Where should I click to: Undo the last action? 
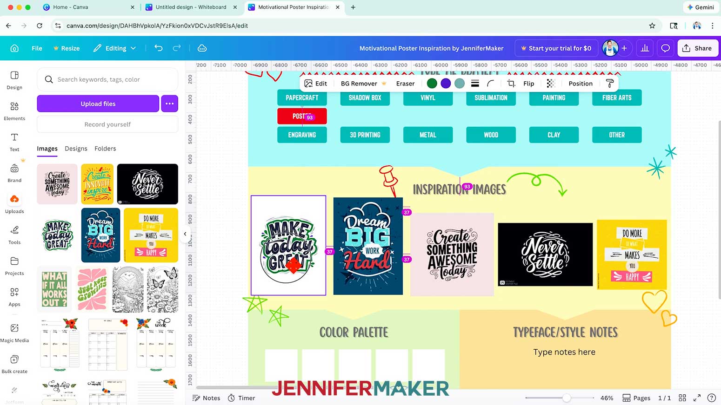tap(159, 48)
